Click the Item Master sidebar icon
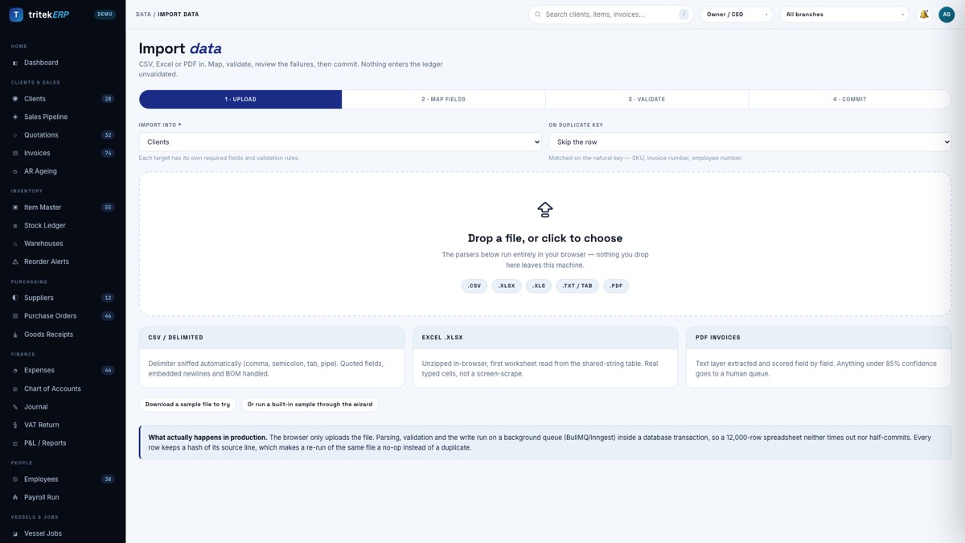 click(x=15, y=208)
